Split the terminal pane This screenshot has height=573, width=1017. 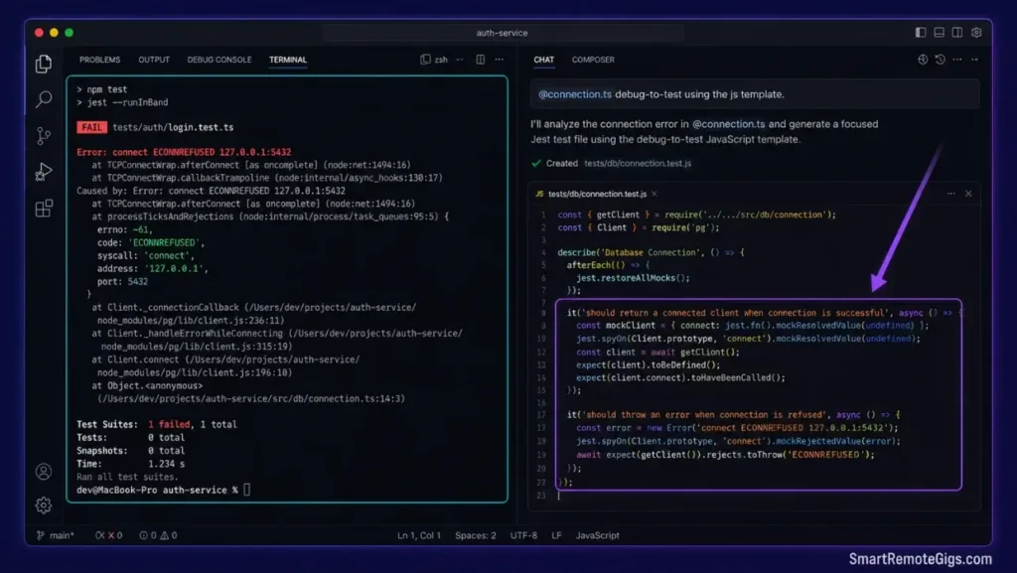click(480, 59)
